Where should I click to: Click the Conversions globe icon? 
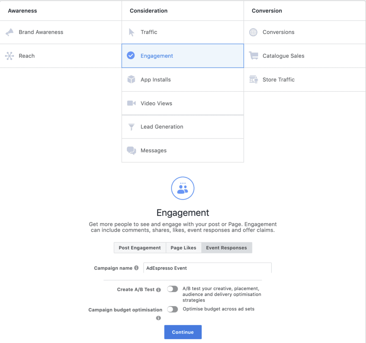pyautogui.click(x=253, y=32)
